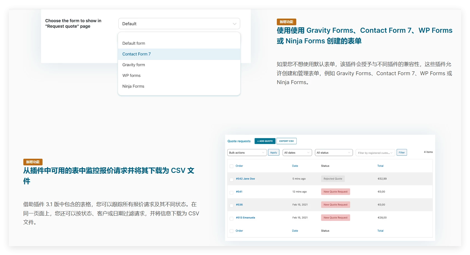Click the Rejected Quote status badge
The image size is (470, 255).
click(x=333, y=179)
